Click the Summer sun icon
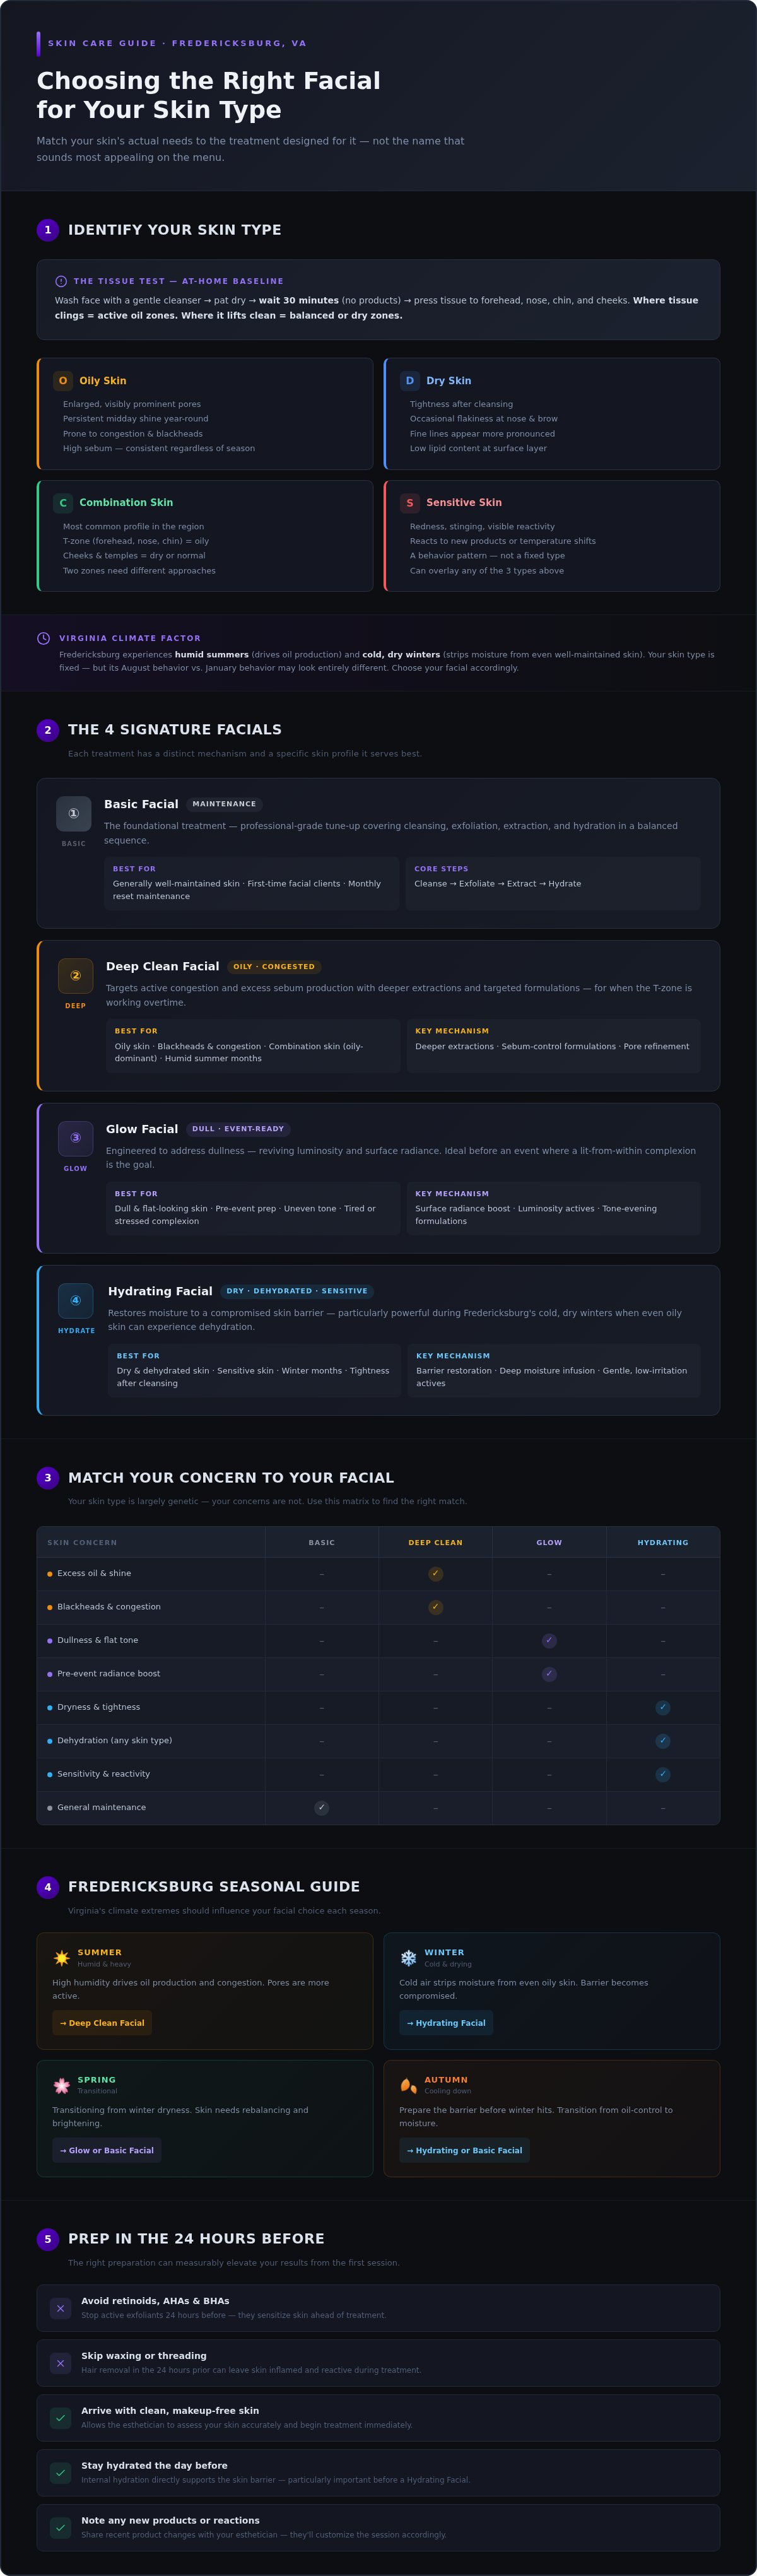 pos(62,1957)
